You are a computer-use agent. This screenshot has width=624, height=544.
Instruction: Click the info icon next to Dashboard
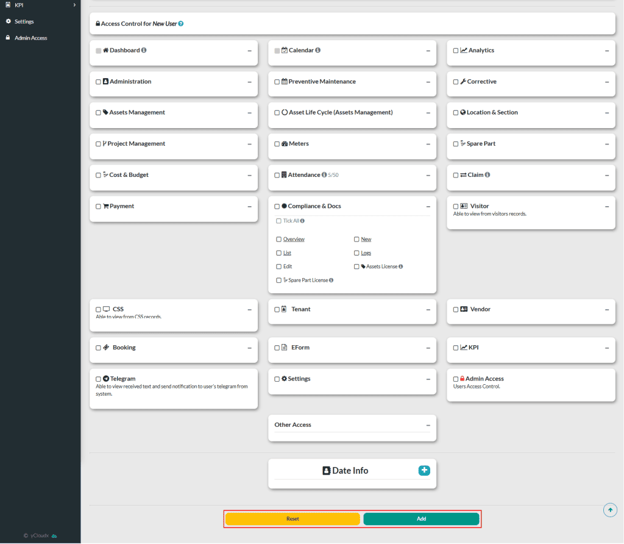click(144, 51)
